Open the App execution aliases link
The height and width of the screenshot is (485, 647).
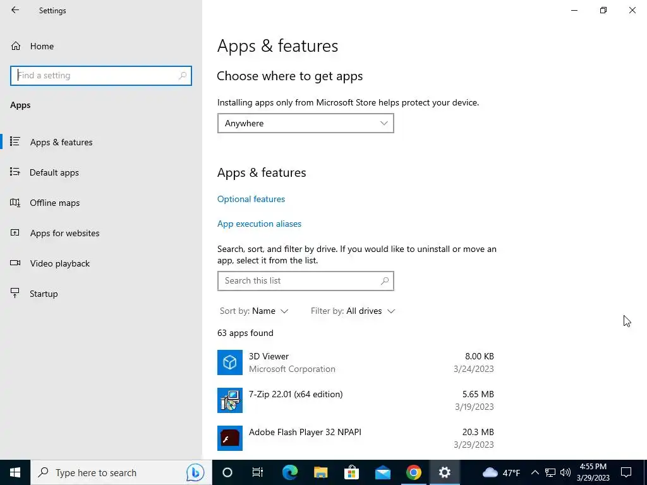pyautogui.click(x=259, y=224)
